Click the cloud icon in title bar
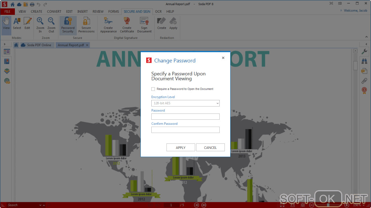Viewport: 371px width, 208px height. pos(19,4)
